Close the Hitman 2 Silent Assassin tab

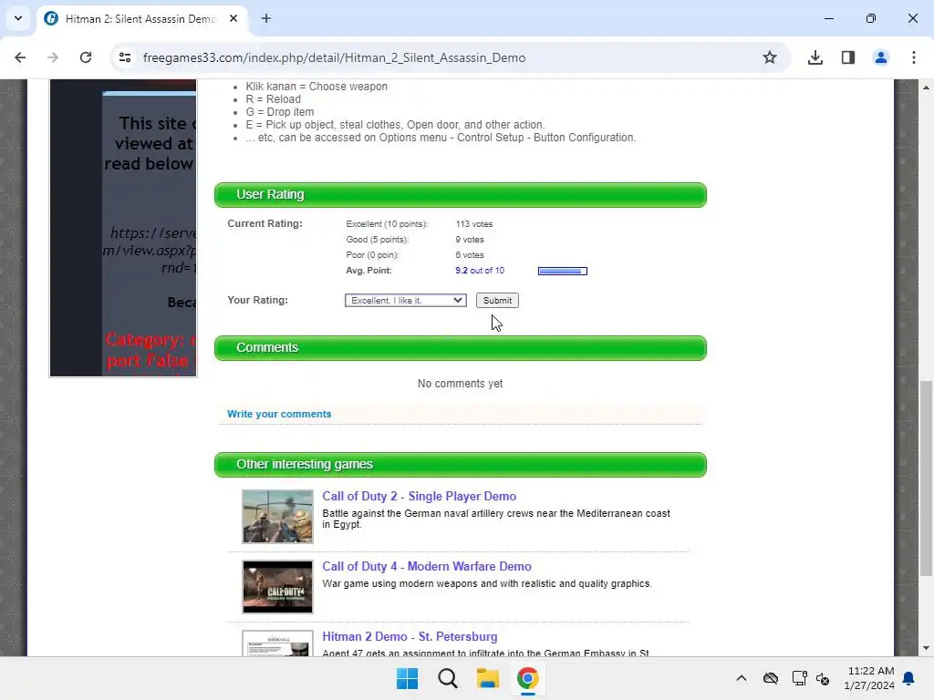[233, 18]
